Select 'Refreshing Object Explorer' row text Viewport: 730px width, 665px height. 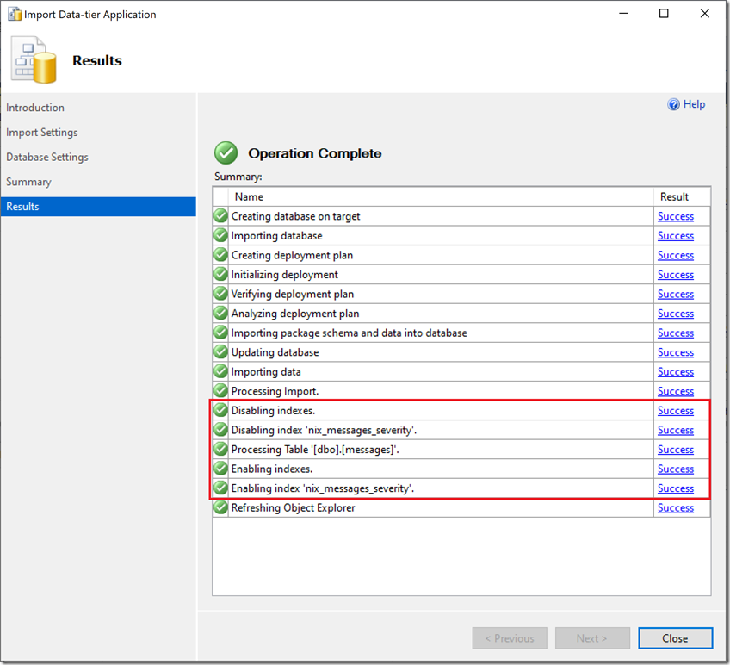click(x=293, y=507)
